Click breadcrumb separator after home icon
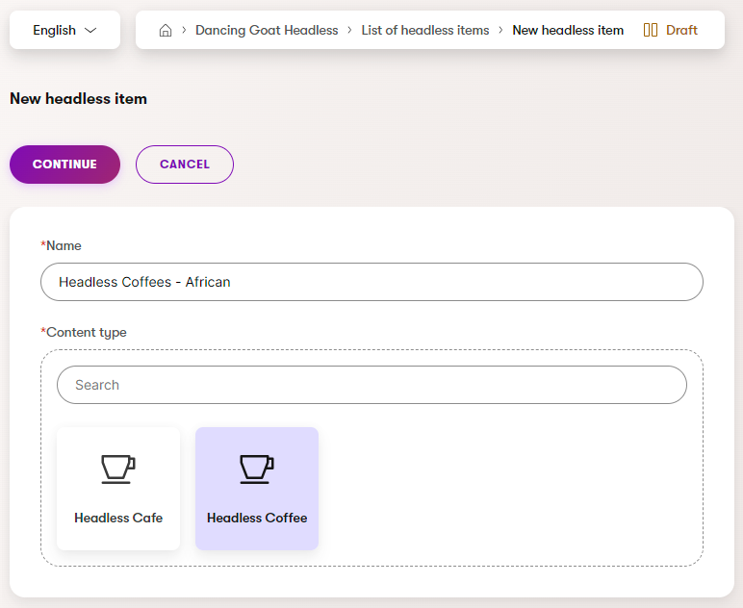 click(x=184, y=30)
